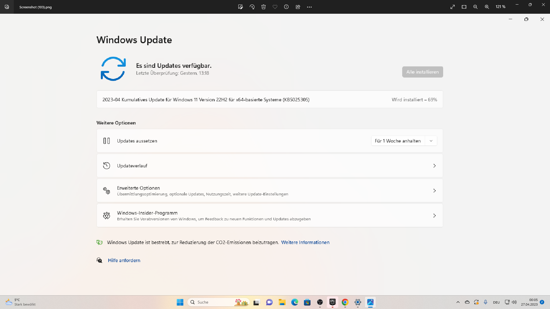Click the Share icon in the toolbar

tap(298, 7)
